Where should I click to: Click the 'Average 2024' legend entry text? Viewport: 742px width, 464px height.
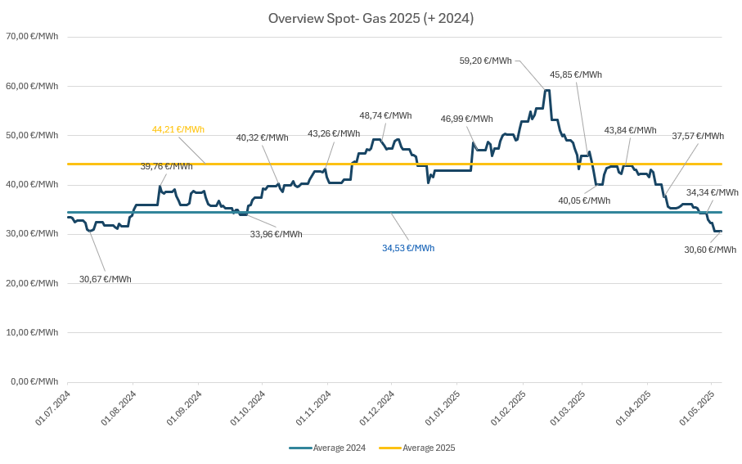click(x=338, y=448)
